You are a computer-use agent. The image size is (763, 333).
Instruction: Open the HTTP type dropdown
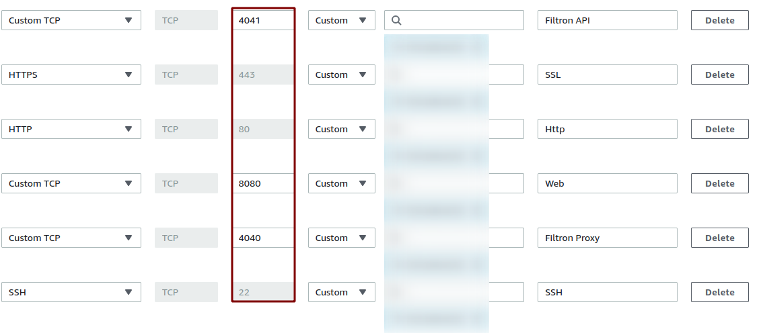click(x=71, y=129)
